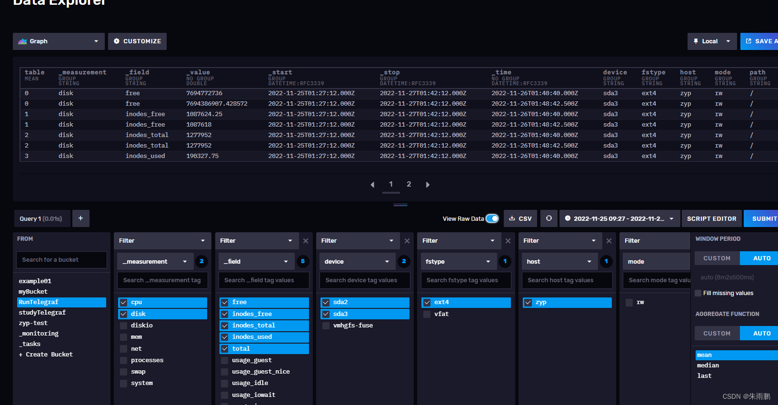Select the studyTelegraf bucket

[x=61, y=313]
